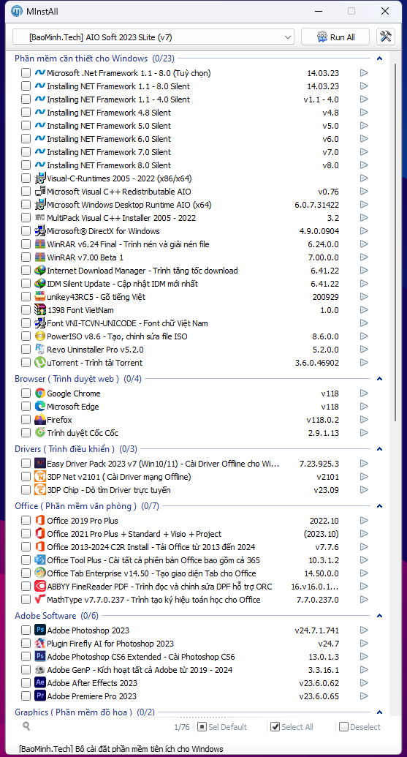Screen dimensions: 407x757
Task: Toggle the Select All checkbox
Action: [275, 726]
